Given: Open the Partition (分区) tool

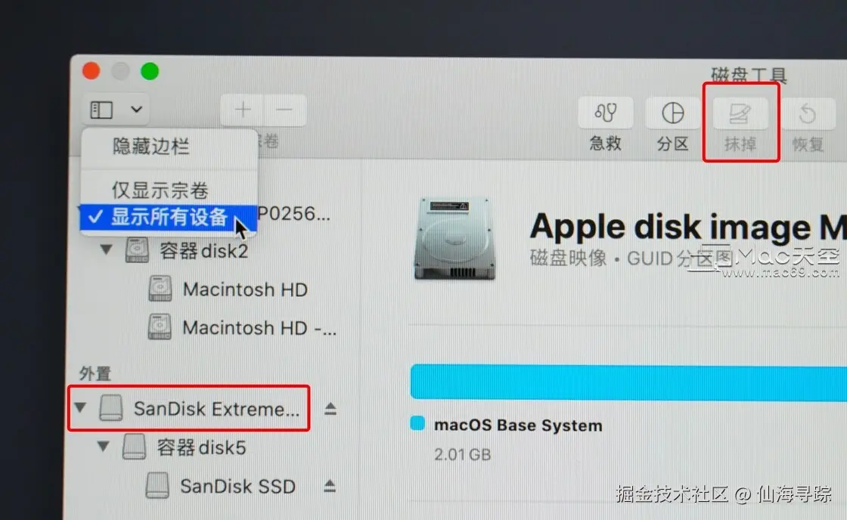Looking at the screenshot, I should click(672, 113).
